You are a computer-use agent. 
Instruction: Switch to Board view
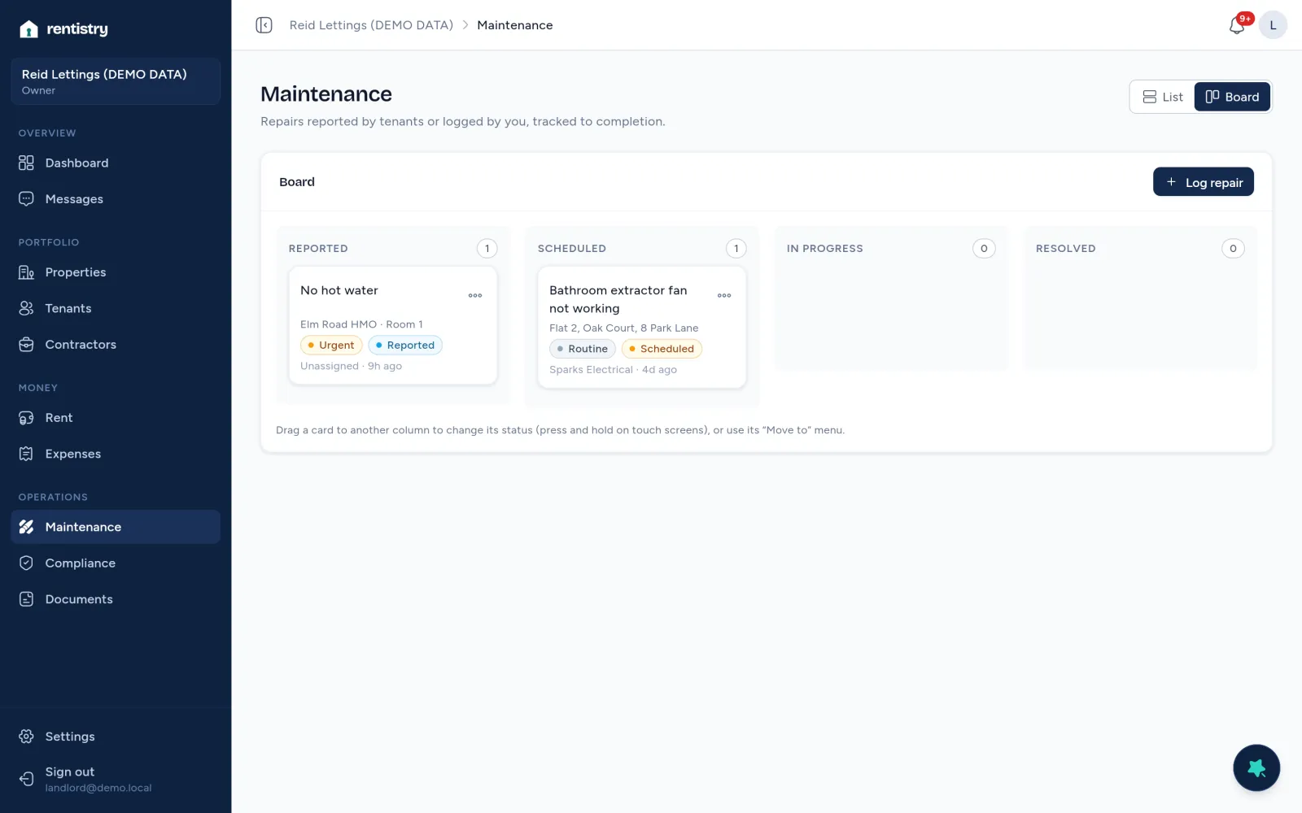tap(1232, 97)
